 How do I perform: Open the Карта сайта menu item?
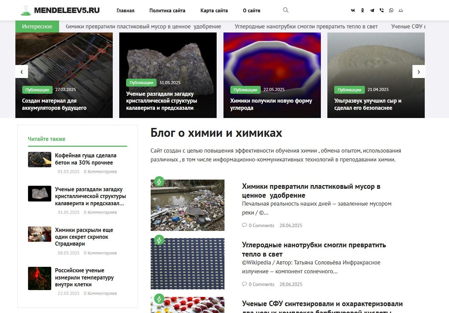tap(214, 11)
